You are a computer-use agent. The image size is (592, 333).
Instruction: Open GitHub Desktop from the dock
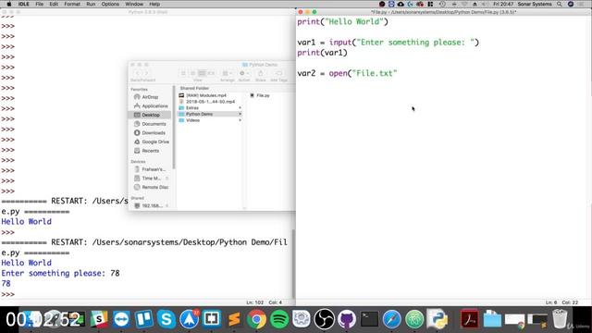point(347,319)
